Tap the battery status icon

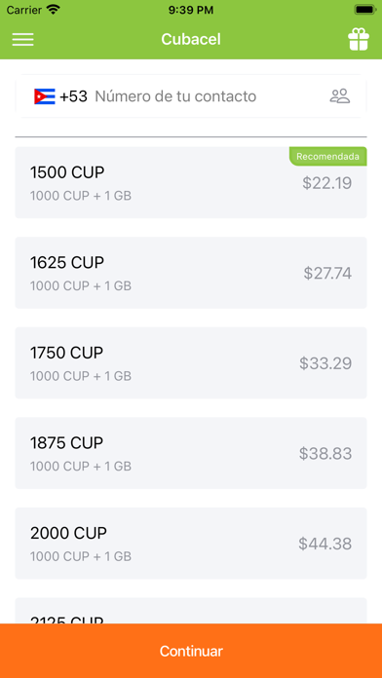[363, 10]
